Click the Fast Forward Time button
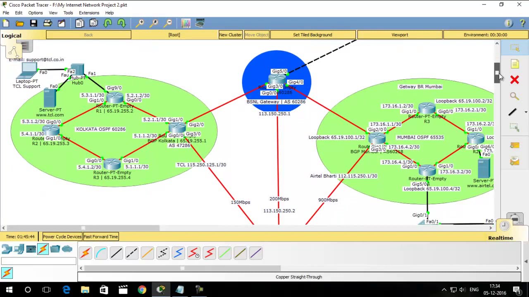 [101, 237]
